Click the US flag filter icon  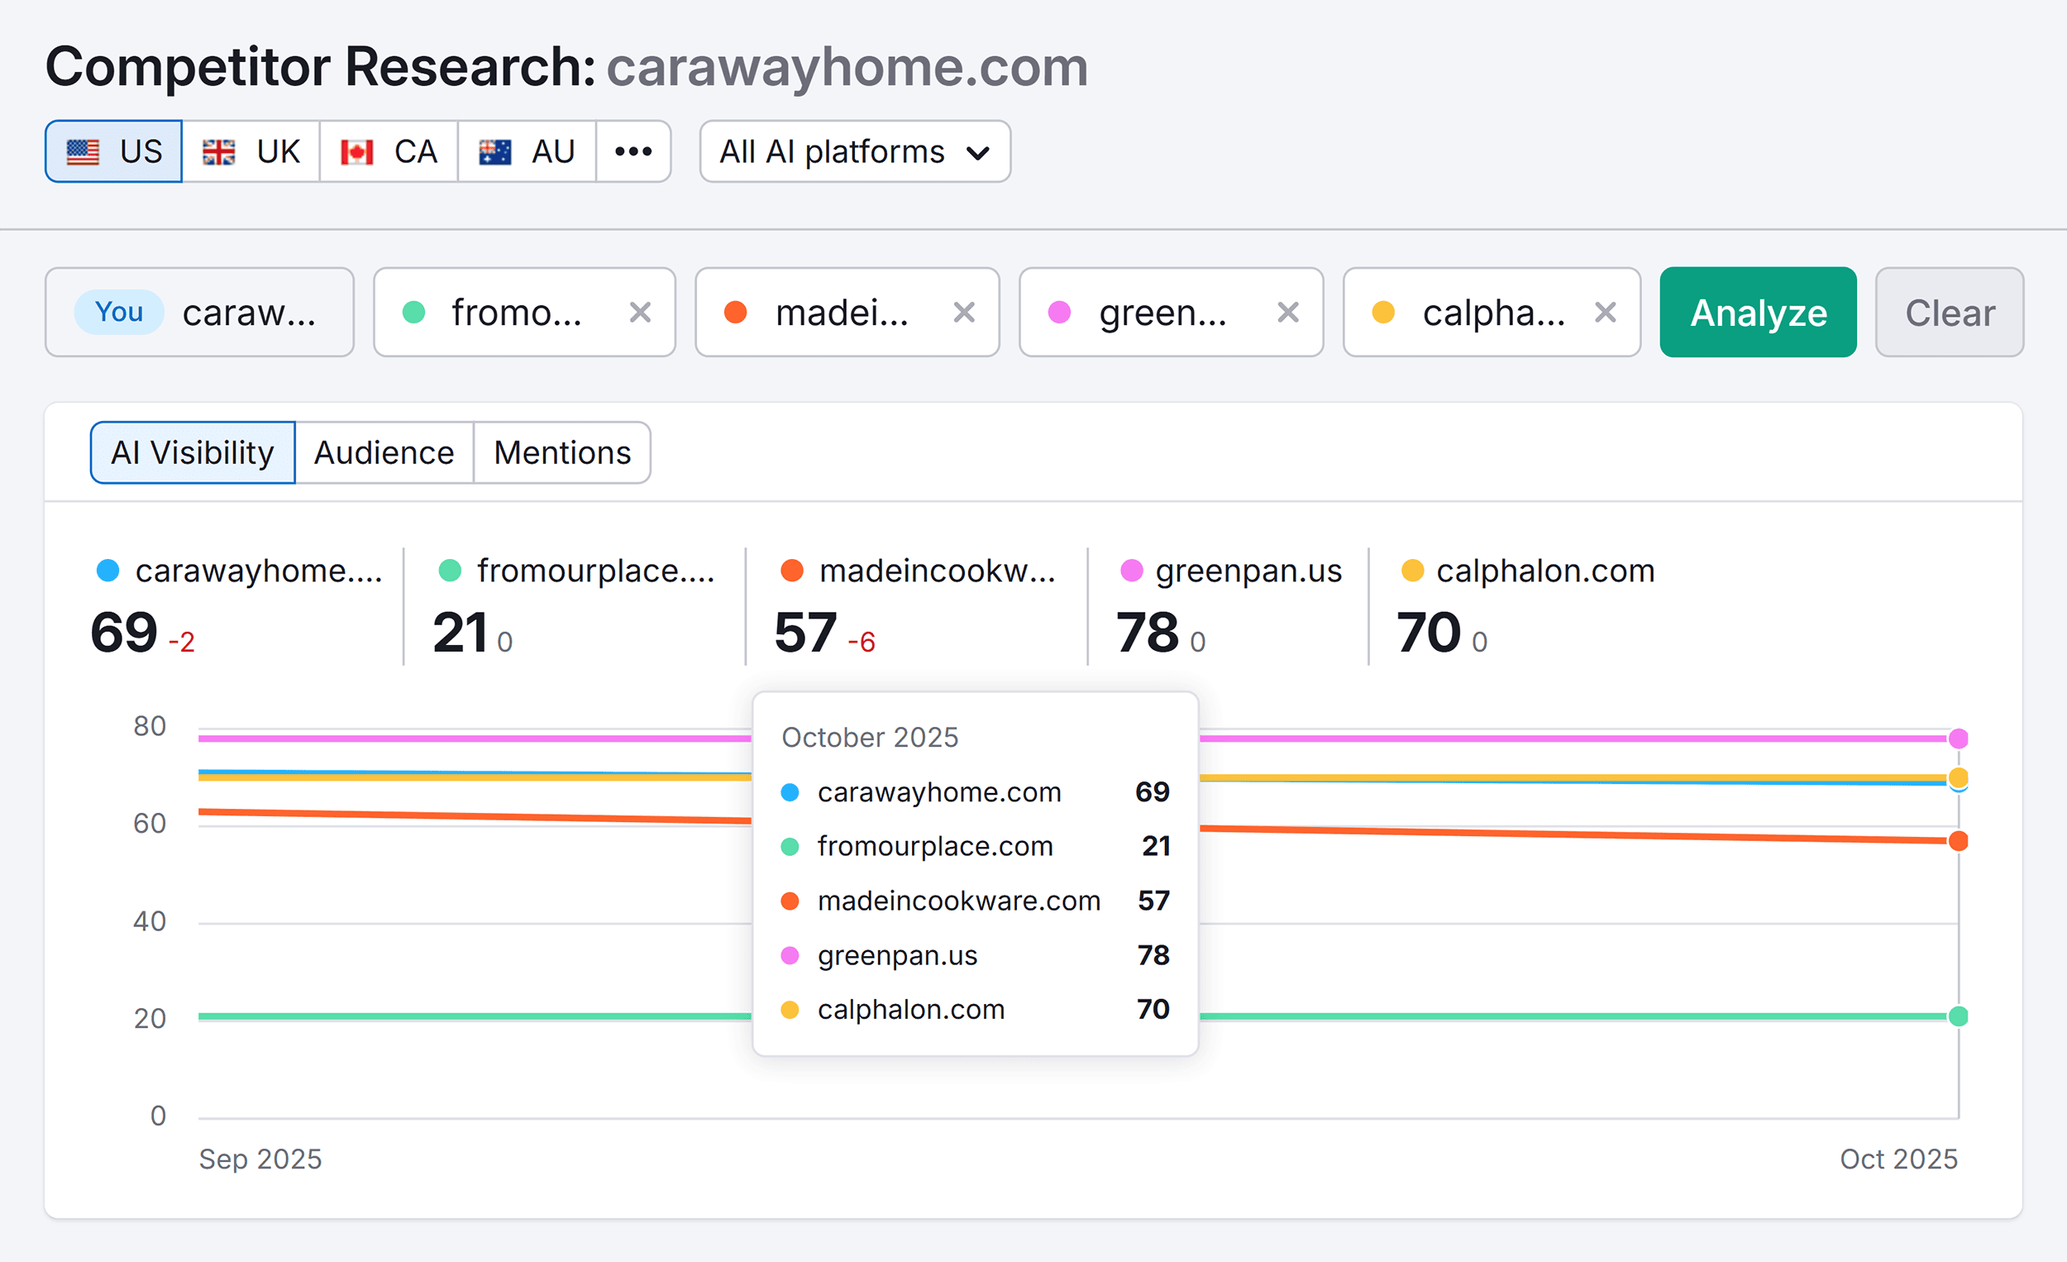(x=83, y=152)
